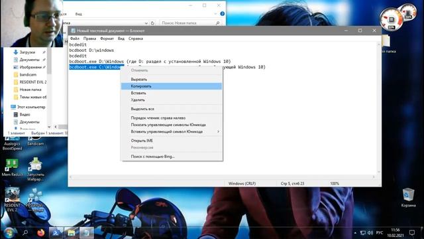Choose Копировать in the context menu
Viewport: 424px width, 239px height.
click(172, 86)
